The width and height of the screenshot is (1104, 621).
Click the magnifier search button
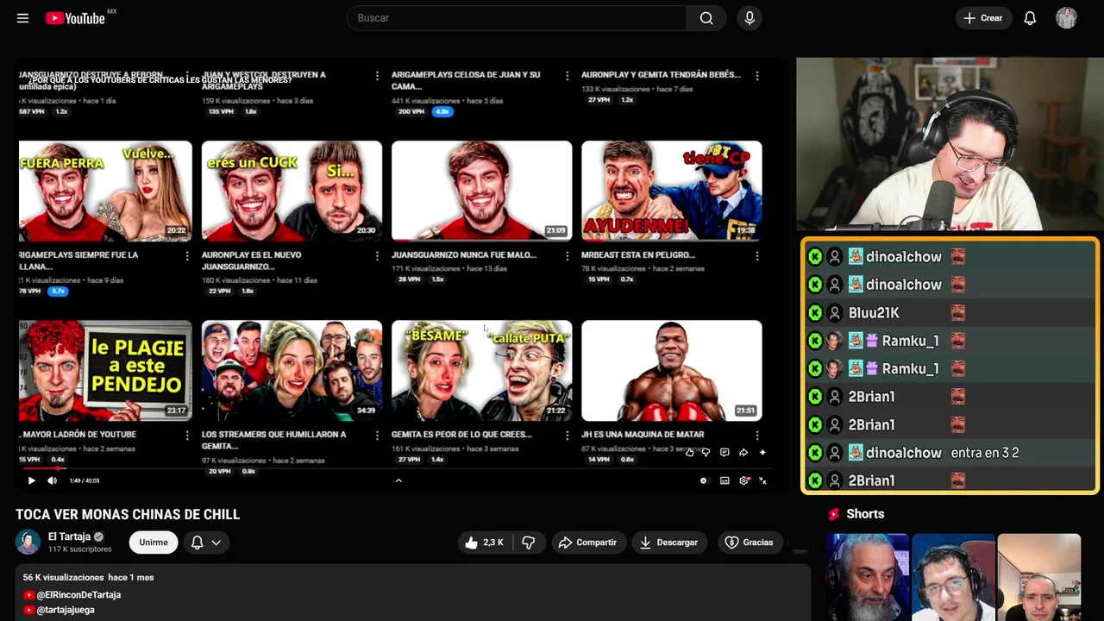(706, 18)
